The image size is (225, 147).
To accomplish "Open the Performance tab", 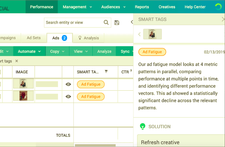I will click(42, 7).
